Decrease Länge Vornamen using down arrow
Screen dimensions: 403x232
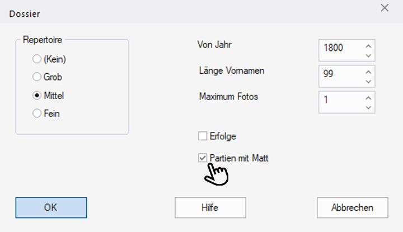point(368,81)
